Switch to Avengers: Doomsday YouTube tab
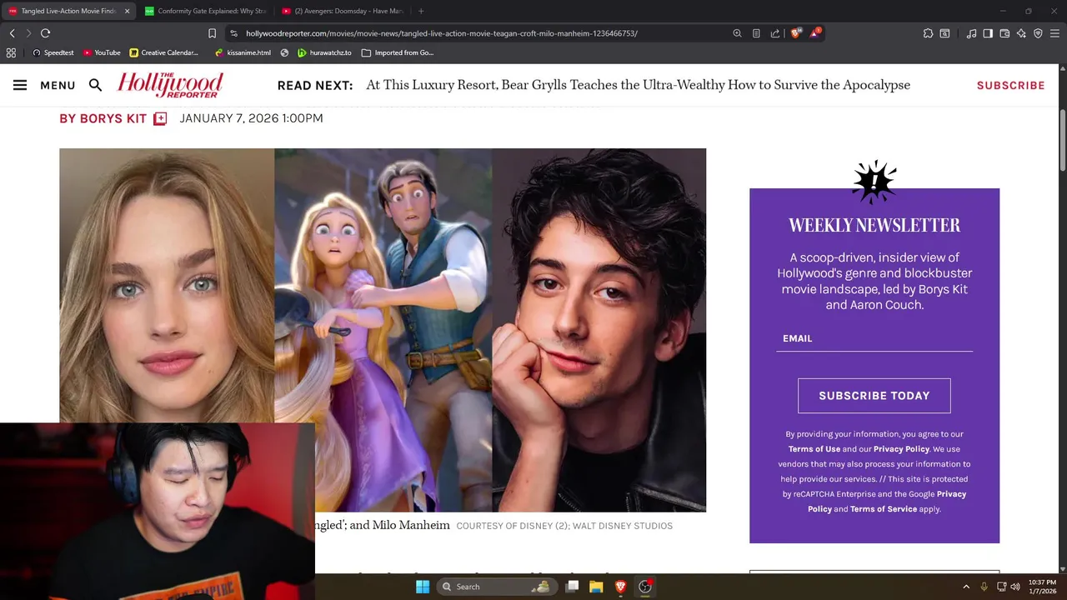This screenshot has height=600, width=1067. tap(342, 11)
